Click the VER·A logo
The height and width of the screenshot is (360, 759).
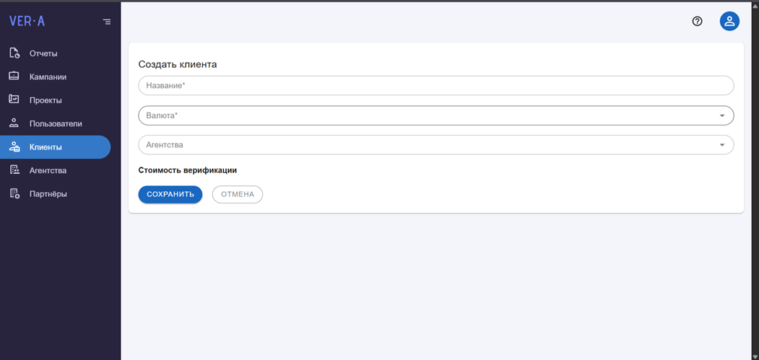click(27, 22)
